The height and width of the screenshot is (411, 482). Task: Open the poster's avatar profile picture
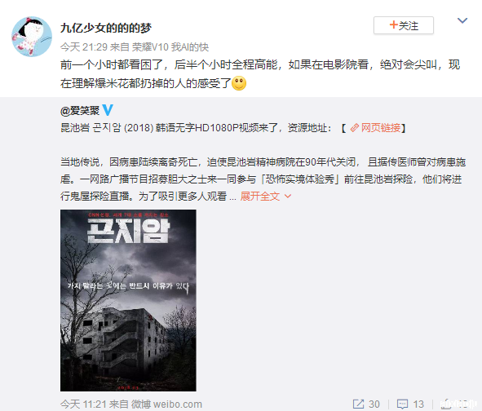(x=32, y=37)
